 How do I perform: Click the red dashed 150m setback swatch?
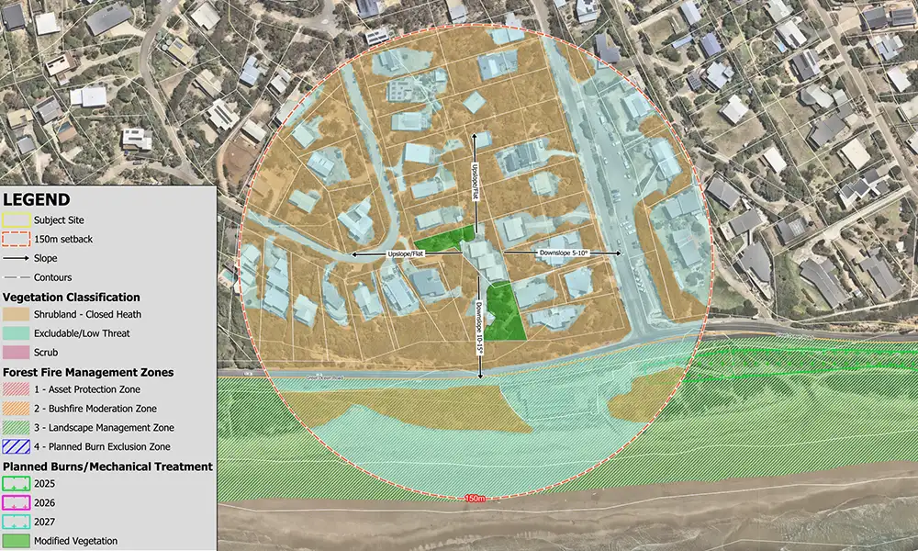pyautogui.click(x=16, y=239)
